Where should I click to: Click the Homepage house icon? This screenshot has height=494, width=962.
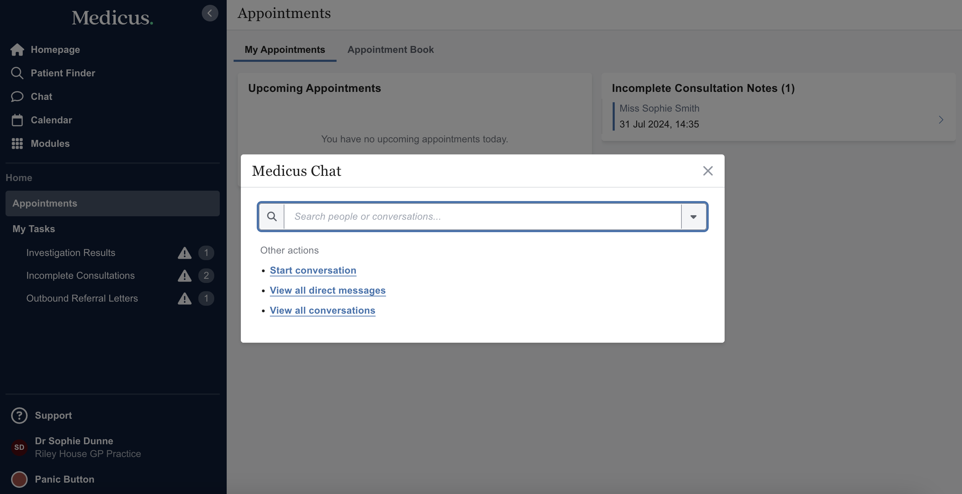click(x=17, y=50)
